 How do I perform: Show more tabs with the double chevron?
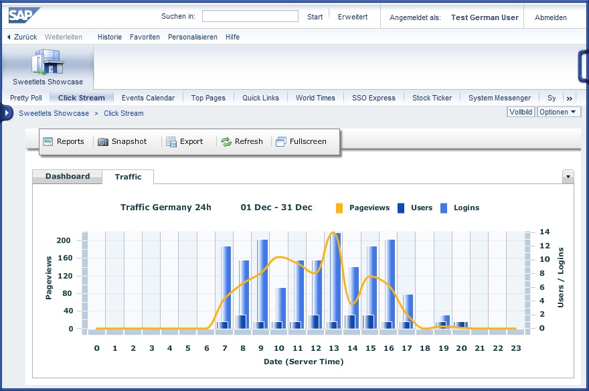tap(570, 98)
